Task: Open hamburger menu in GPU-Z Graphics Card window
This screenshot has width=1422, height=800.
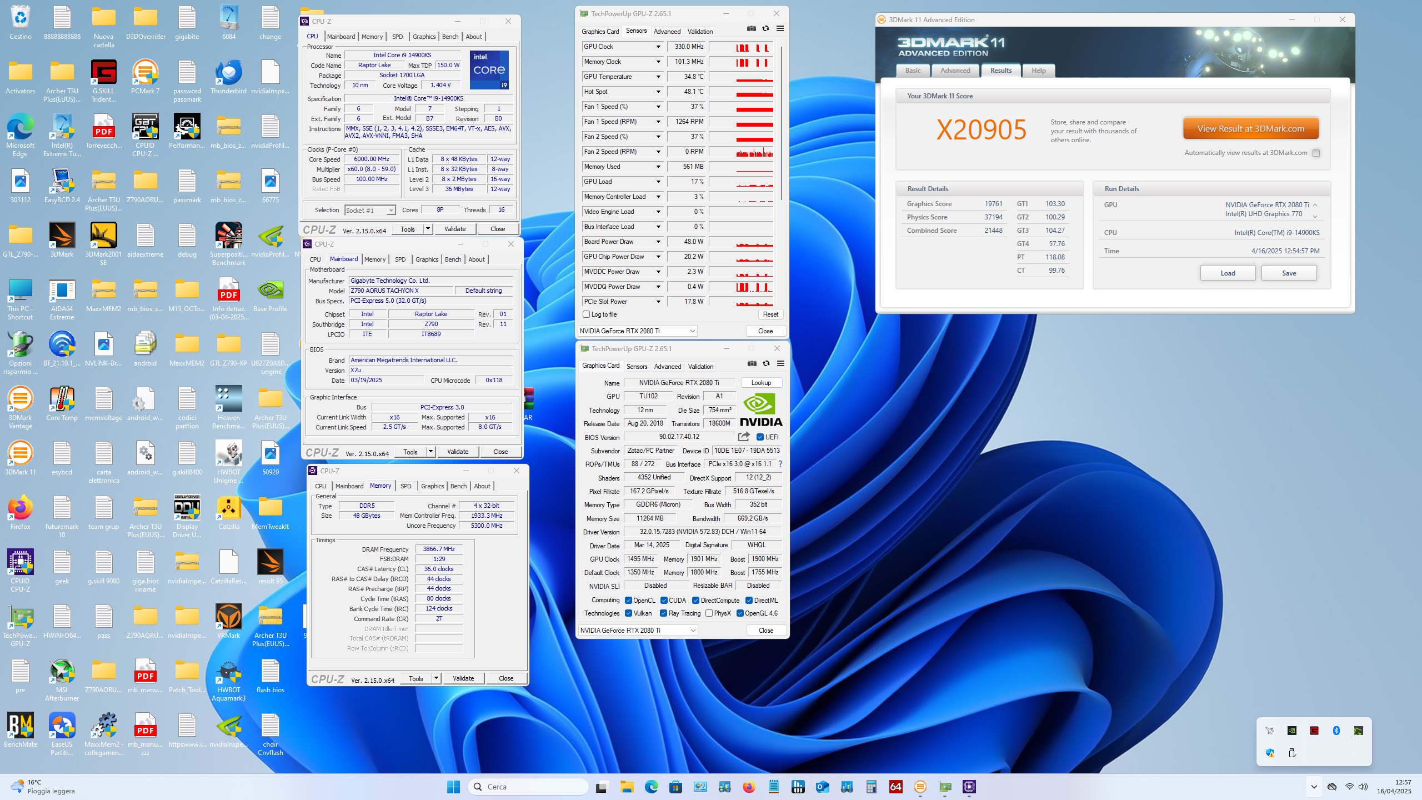Action: 780,364
